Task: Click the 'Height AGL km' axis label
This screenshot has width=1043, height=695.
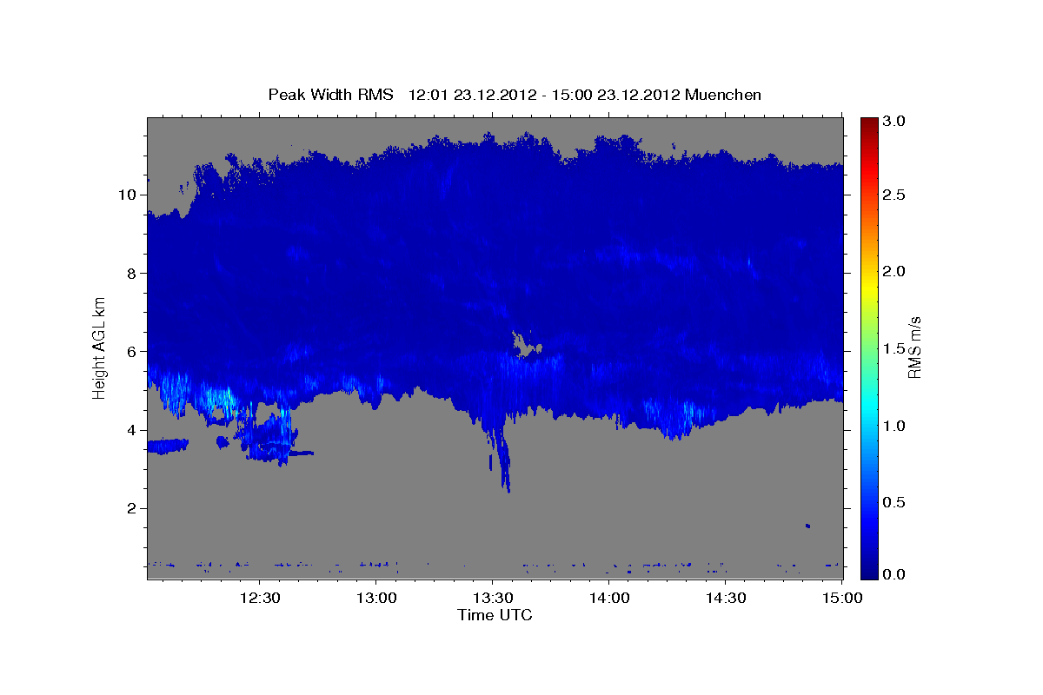Action: click(x=99, y=347)
